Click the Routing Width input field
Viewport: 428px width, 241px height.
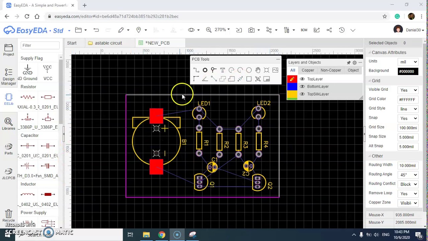pos(408,165)
